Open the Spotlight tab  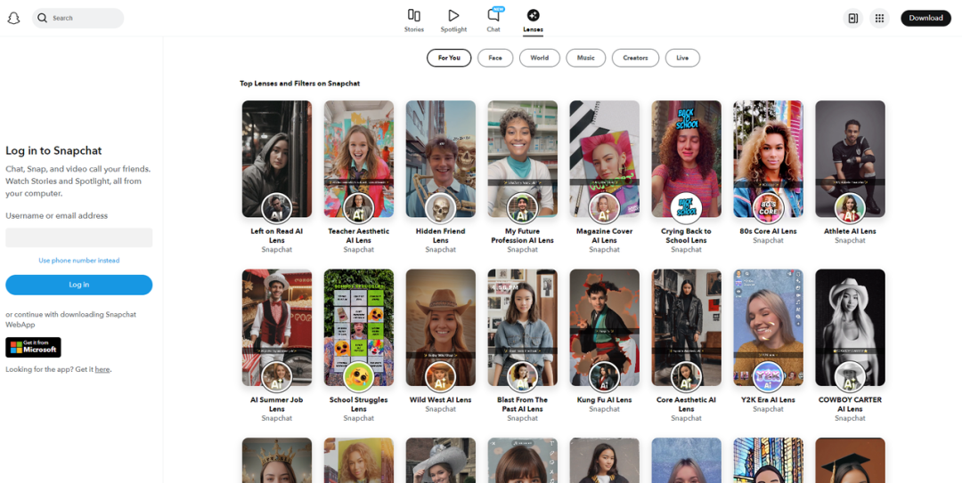tap(453, 20)
